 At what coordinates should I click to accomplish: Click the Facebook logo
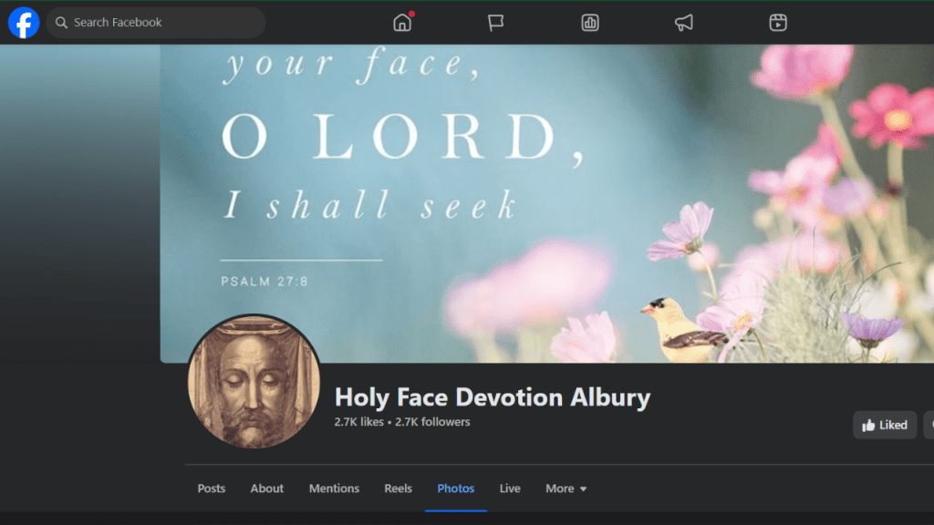24,23
